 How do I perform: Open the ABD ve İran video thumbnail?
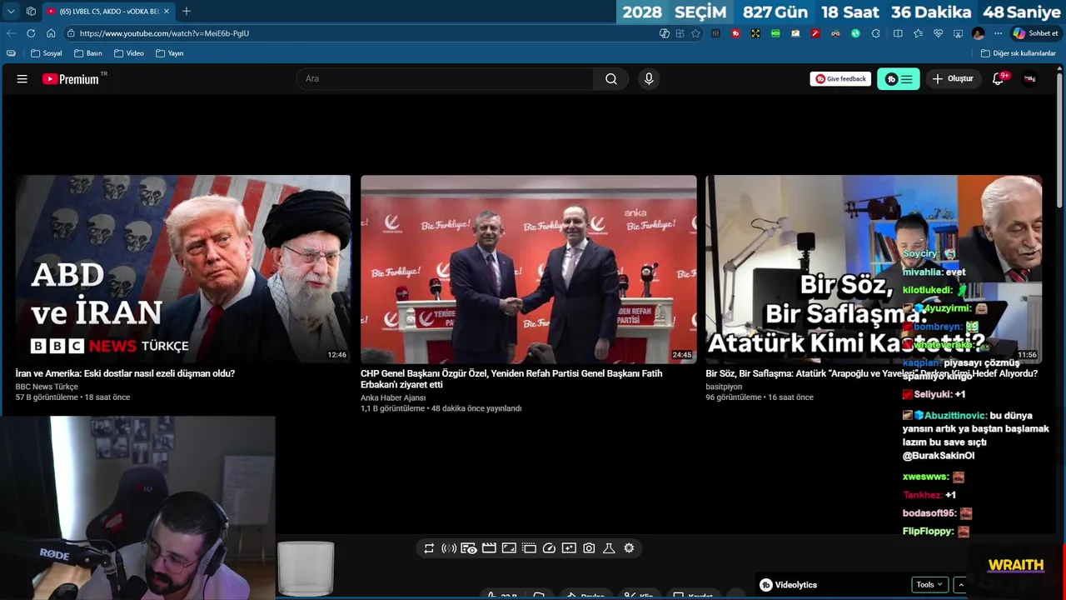pyautogui.click(x=183, y=269)
